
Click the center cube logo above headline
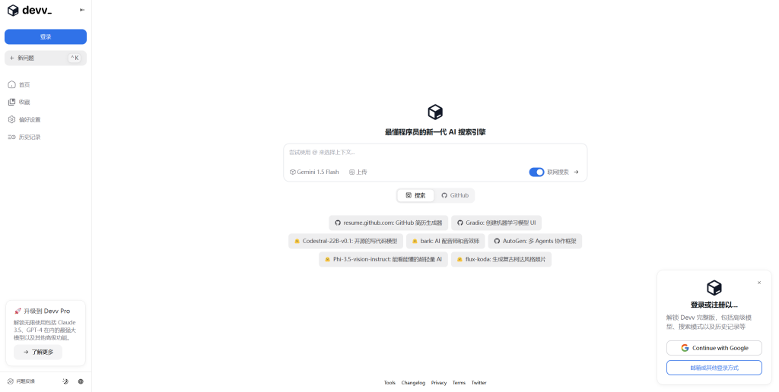click(435, 112)
